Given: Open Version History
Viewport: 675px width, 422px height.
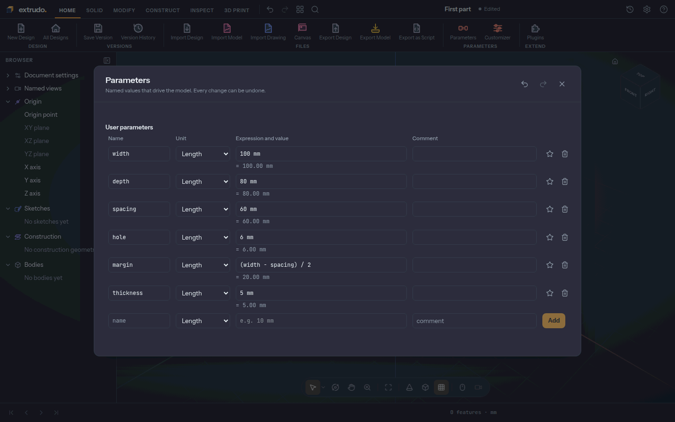Looking at the screenshot, I should (138, 32).
